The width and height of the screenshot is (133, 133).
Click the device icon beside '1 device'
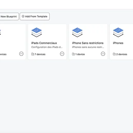tap(74, 54)
